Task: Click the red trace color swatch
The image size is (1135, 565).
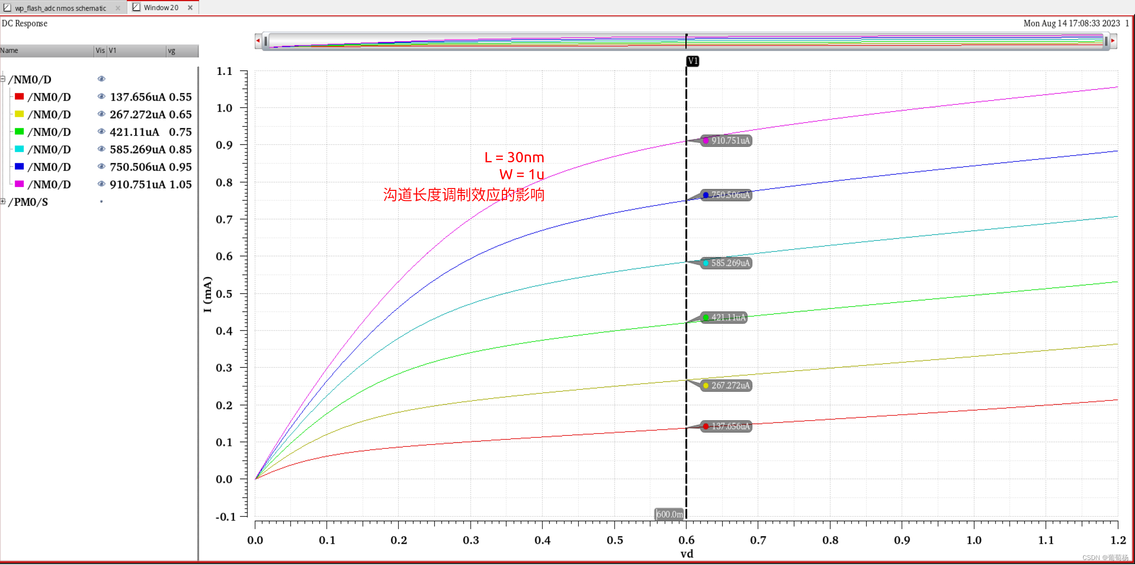Action: [x=19, y=97]
